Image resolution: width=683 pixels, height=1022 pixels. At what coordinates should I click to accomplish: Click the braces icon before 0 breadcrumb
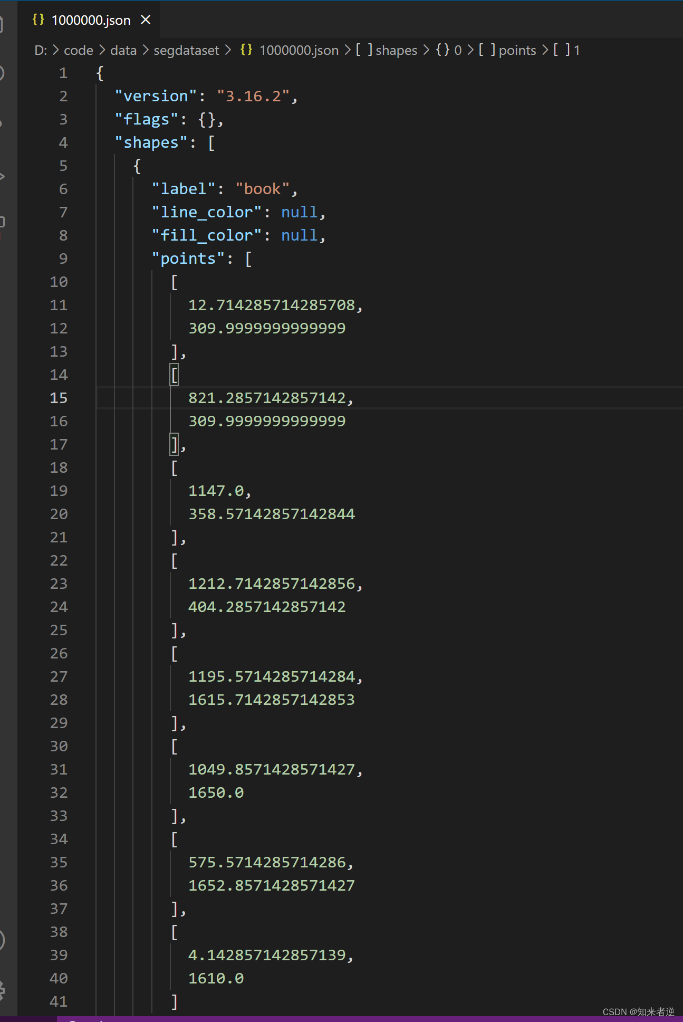(x=442, y=50)
